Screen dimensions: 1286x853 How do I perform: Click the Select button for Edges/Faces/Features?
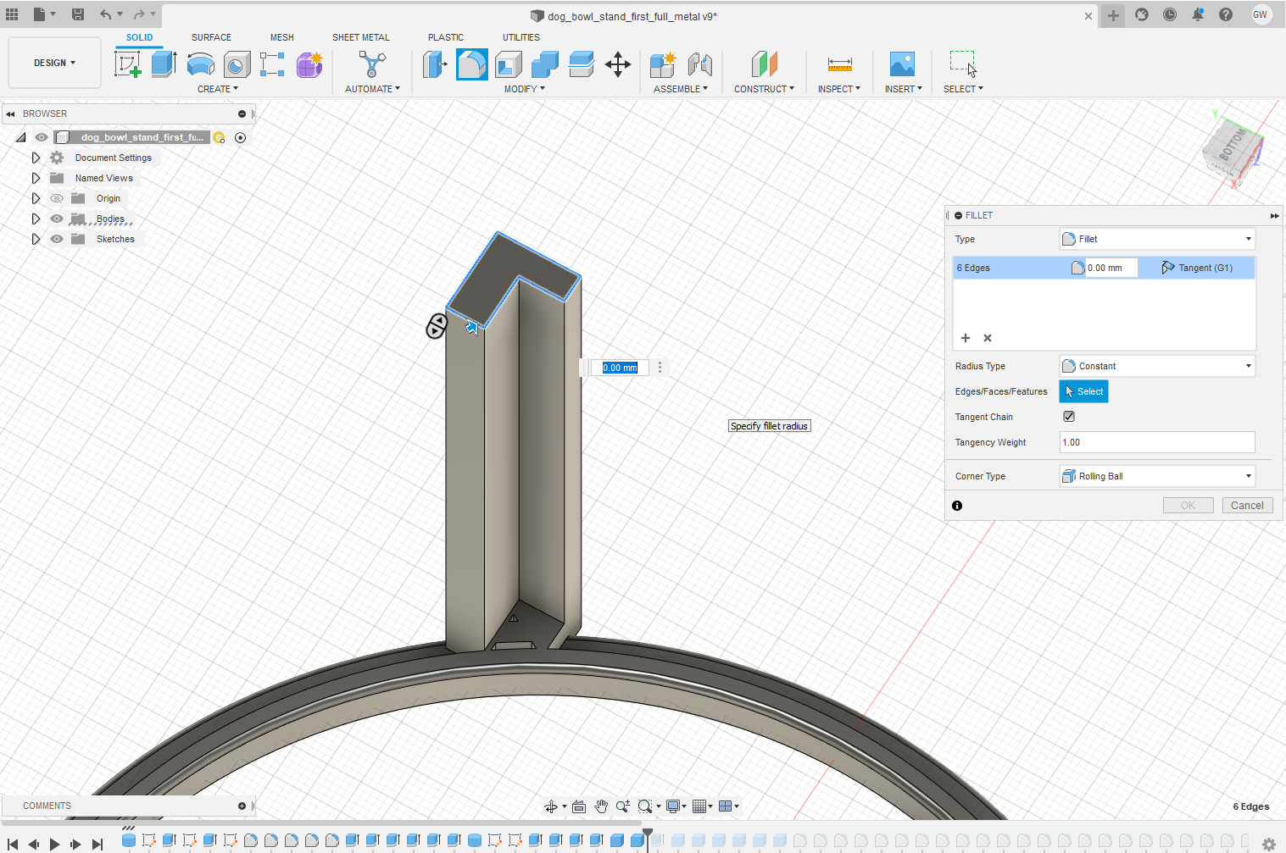tap(1083, 391)
